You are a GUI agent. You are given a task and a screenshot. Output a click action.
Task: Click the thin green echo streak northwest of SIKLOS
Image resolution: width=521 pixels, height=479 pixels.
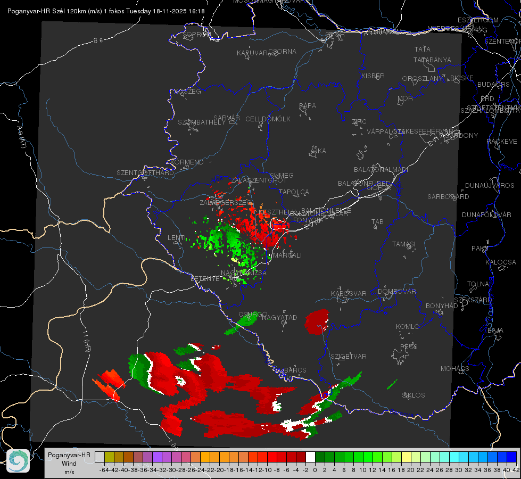pos(392,384)
